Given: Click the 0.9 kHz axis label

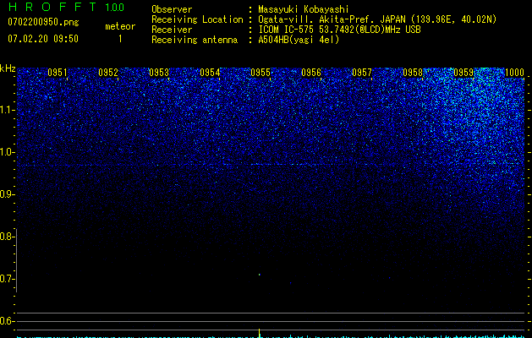Looking at the screenshot, I should [8, 194].
